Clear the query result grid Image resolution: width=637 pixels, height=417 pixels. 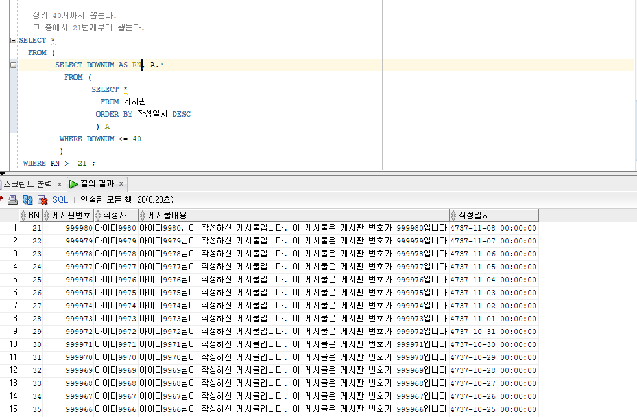[40, 199]
